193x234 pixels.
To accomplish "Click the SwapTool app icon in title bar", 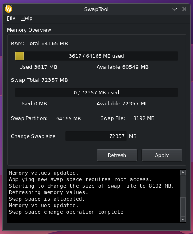I will tap(9, 9).
